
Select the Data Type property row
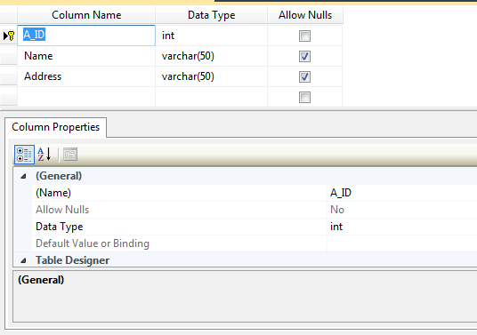(255, 227)
